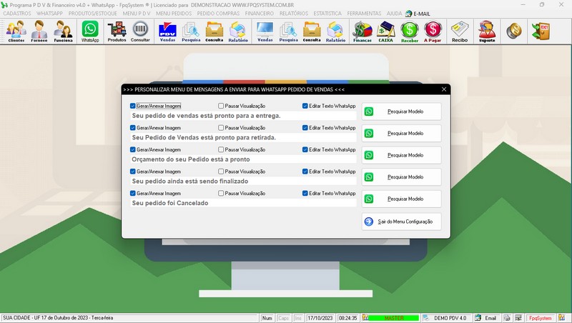Open the Suporte toolbar icon
The image size is (572, 323).
tap(487, 31)
